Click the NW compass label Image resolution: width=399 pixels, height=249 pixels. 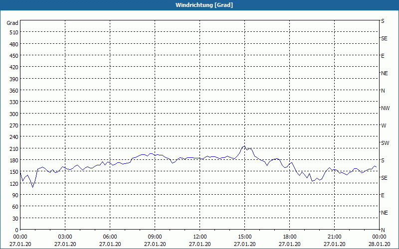[385, 108]
